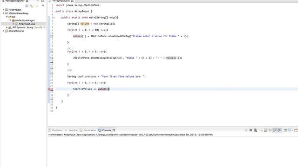The image size is (298, 167).
Task: Select the JOptionPaneArray project
Action: (x=19, y=13)
